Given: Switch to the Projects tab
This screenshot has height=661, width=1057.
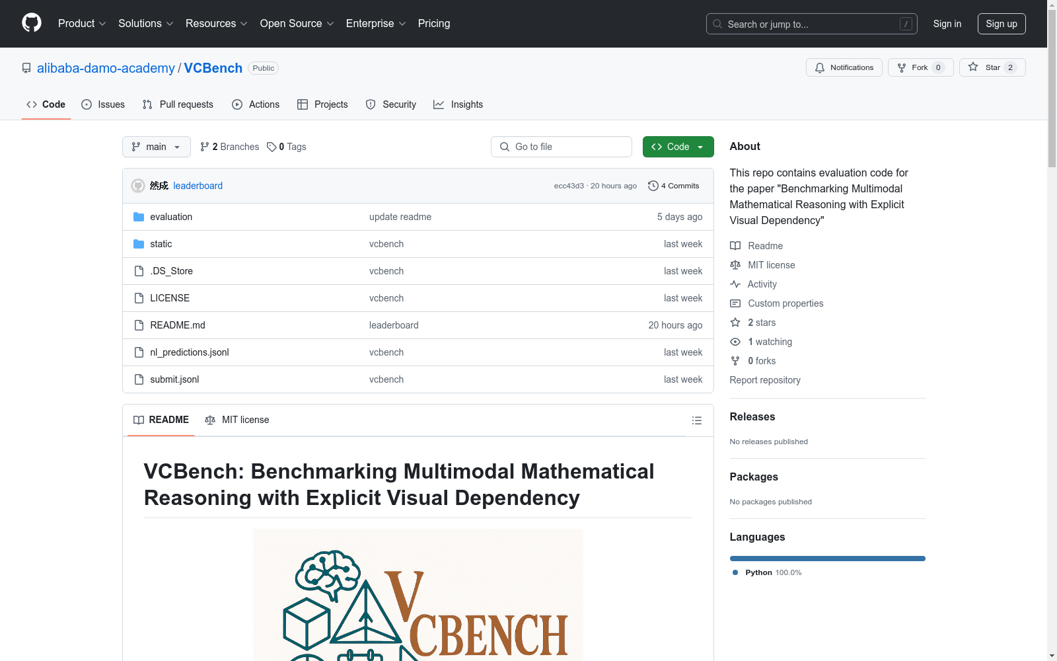Looking at the screenshot, I should pyautogui.click(x=322, y=104).
